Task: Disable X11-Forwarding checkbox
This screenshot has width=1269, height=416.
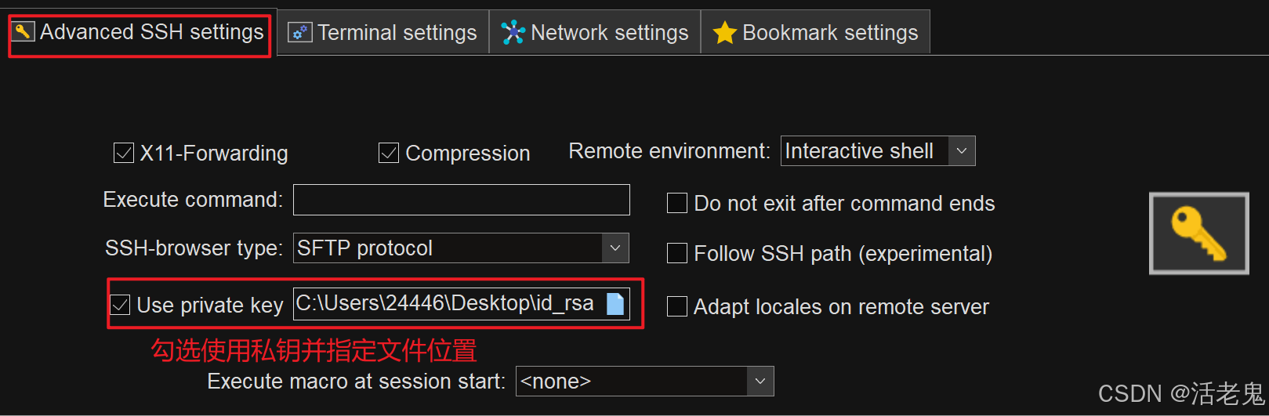Action: [124, 153]
